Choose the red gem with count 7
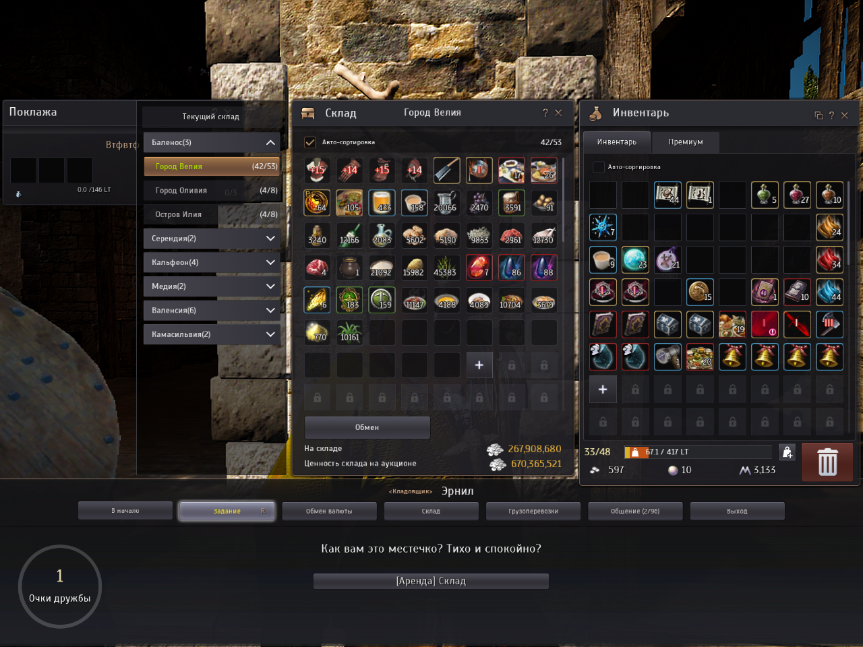 tap(479, 268)
